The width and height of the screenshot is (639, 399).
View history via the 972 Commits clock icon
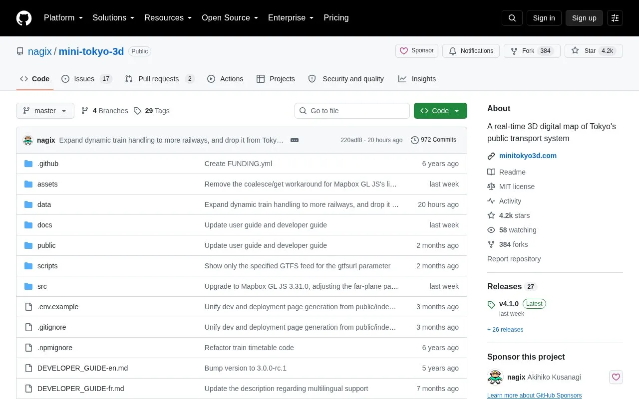pos(433,140)
